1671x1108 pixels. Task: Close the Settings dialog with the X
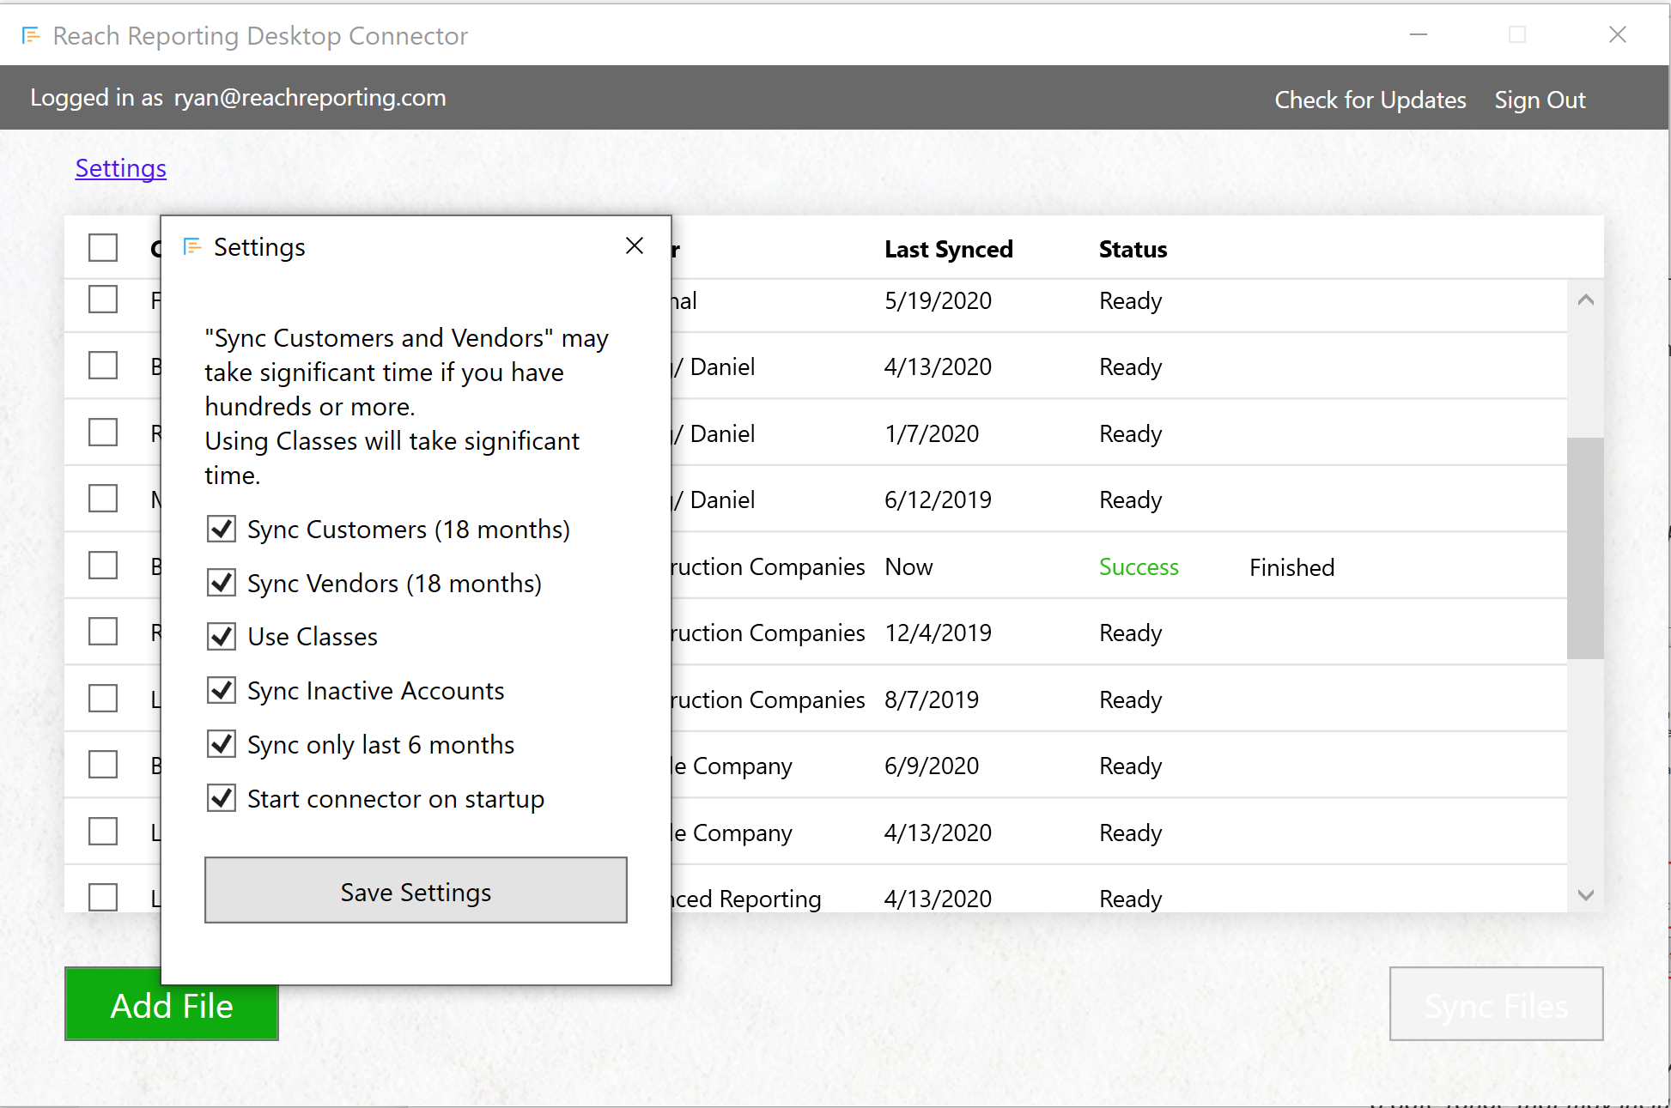pos(635,245)
